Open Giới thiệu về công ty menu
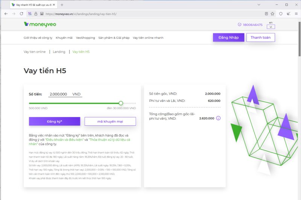The height and width of the screenshot is (200, 301). (x=38, y=38)
